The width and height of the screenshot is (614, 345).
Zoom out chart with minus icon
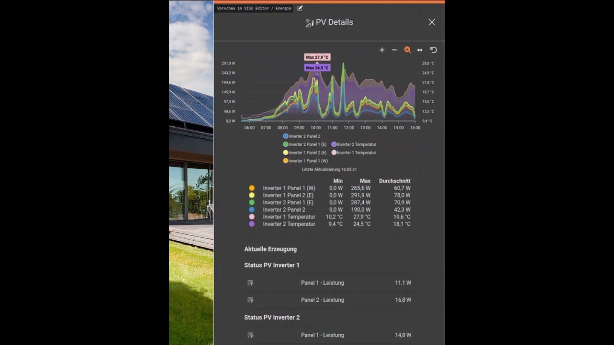tap(394, 50)
